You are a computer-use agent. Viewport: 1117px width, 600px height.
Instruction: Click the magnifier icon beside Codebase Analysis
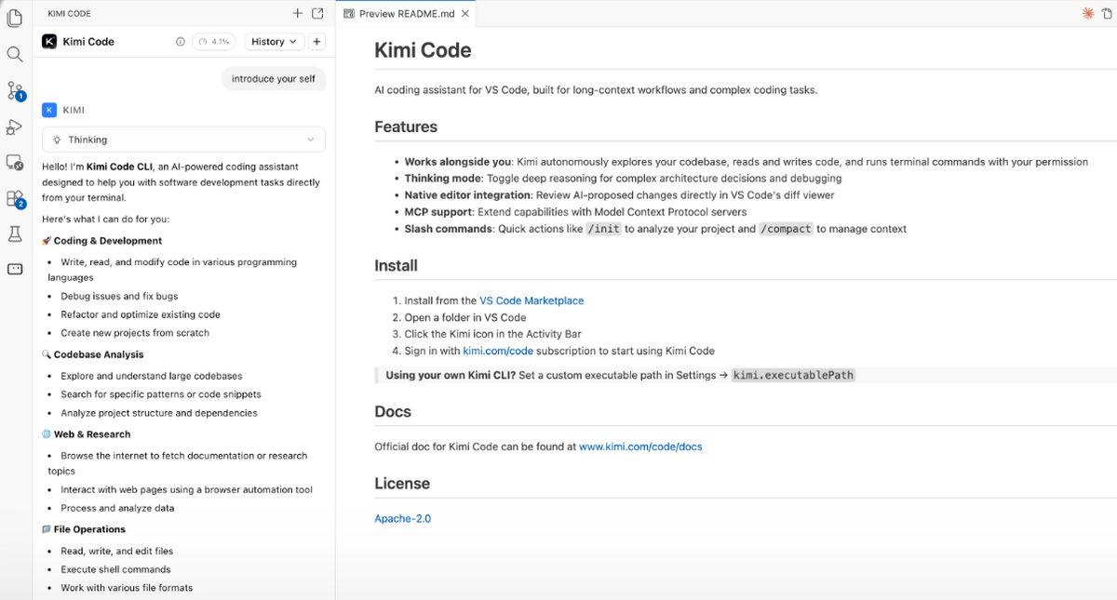[x=47, y=354]
